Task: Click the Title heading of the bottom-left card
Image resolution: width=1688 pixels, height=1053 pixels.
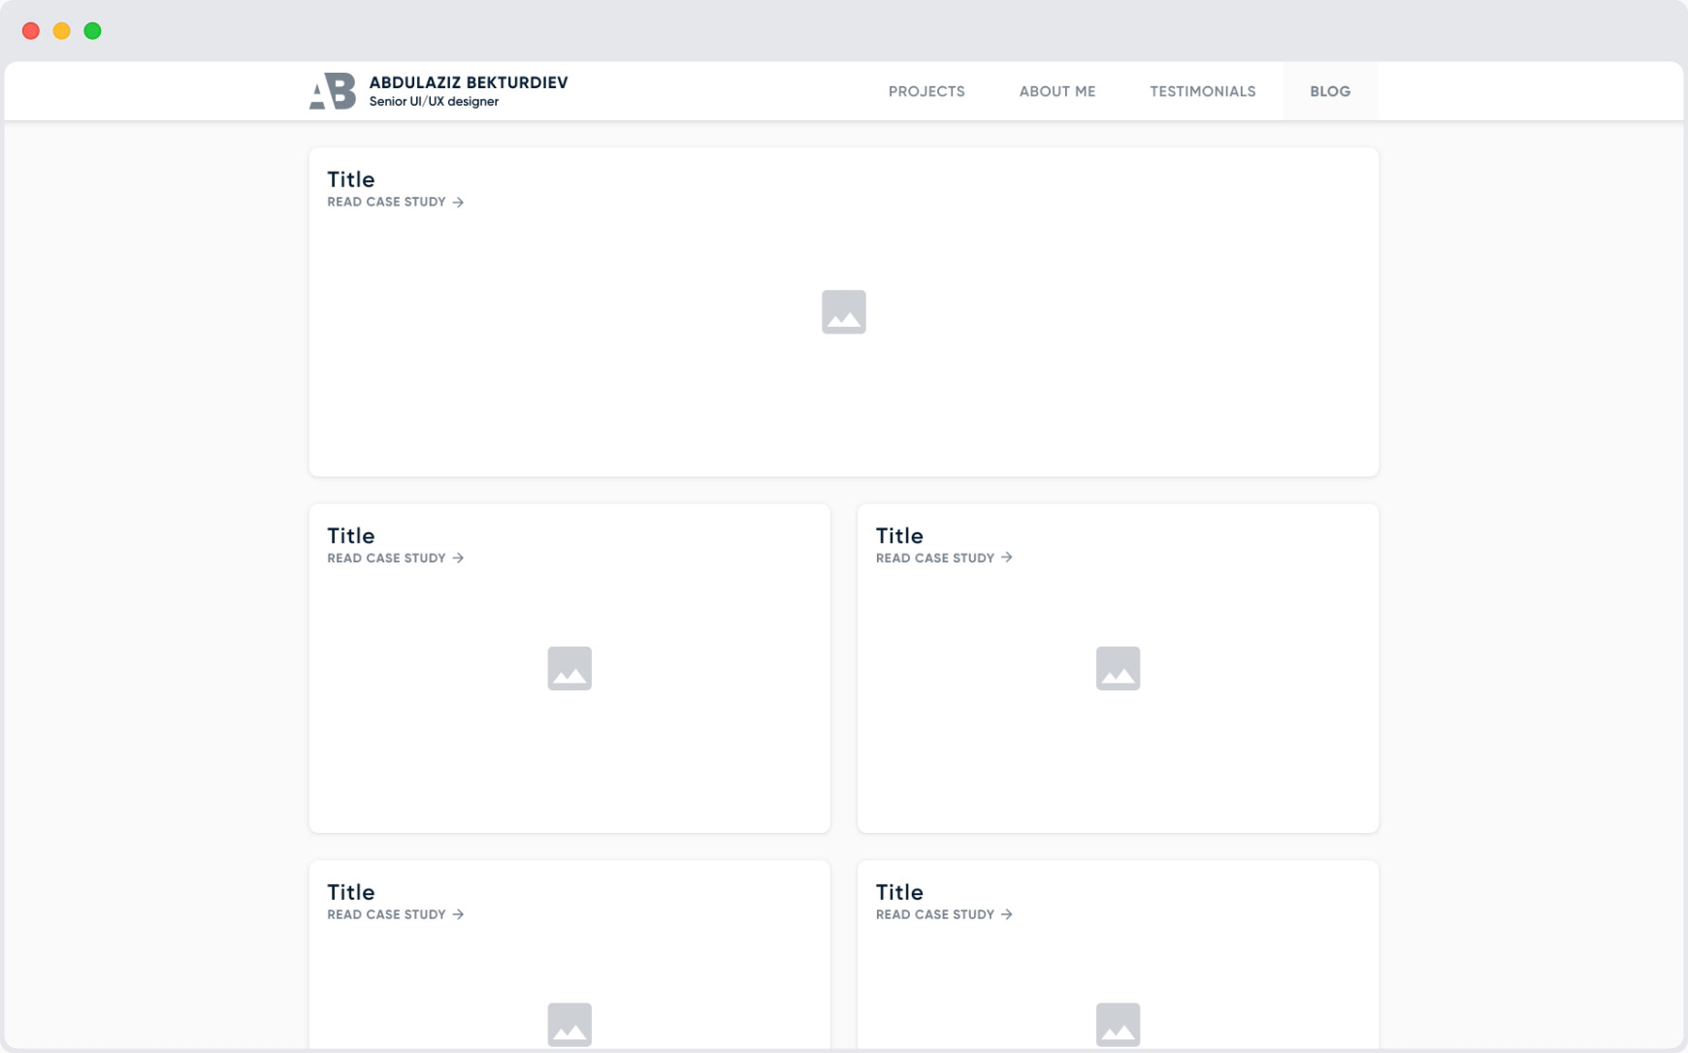Action: 350,892
